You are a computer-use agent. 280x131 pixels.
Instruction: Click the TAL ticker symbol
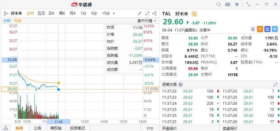(x=166, y=14)
